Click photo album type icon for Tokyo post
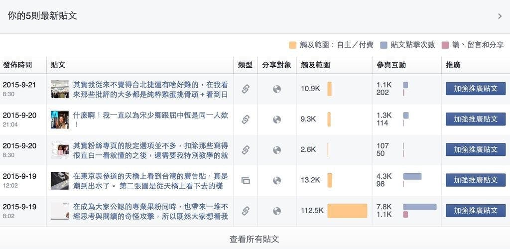Image resolution: width=510 pixels, height=249 pixels. pyautogui.click(x=246, y=180)
